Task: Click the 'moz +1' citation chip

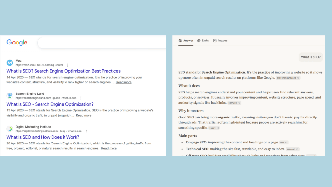Action: pos(284,143)
